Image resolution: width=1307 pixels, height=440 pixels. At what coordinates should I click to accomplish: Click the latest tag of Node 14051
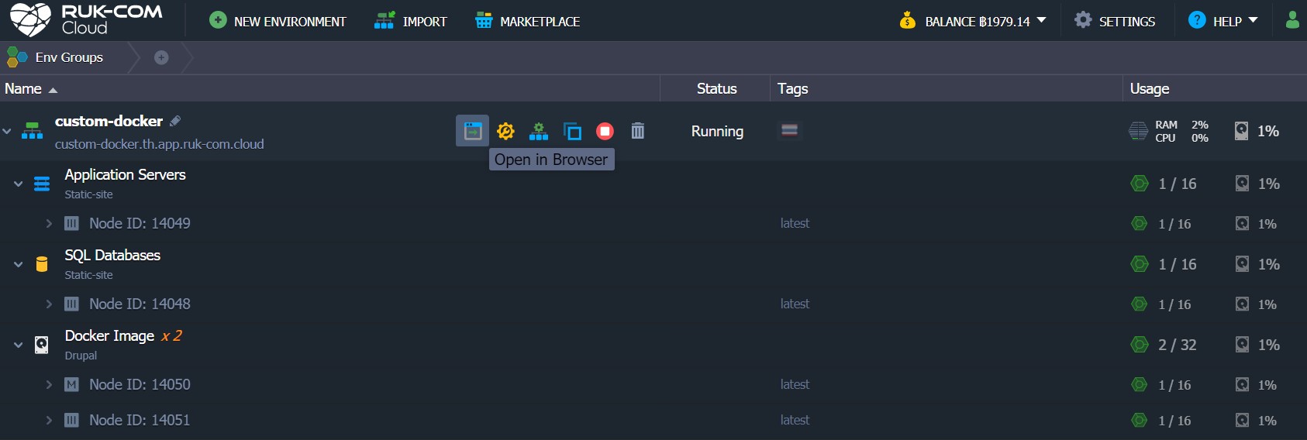coord(795,421)
